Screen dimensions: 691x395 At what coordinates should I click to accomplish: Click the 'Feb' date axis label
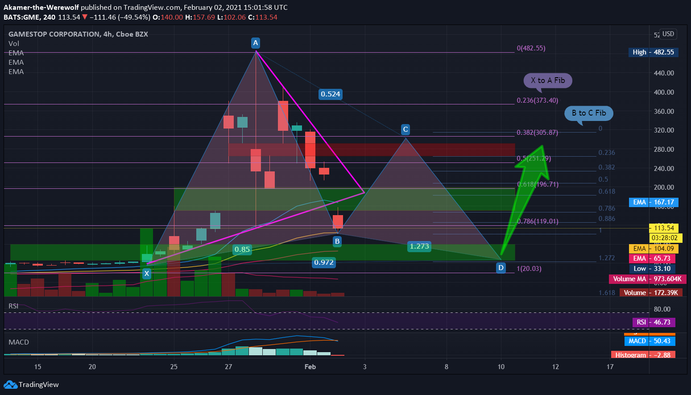coord(310,367)
